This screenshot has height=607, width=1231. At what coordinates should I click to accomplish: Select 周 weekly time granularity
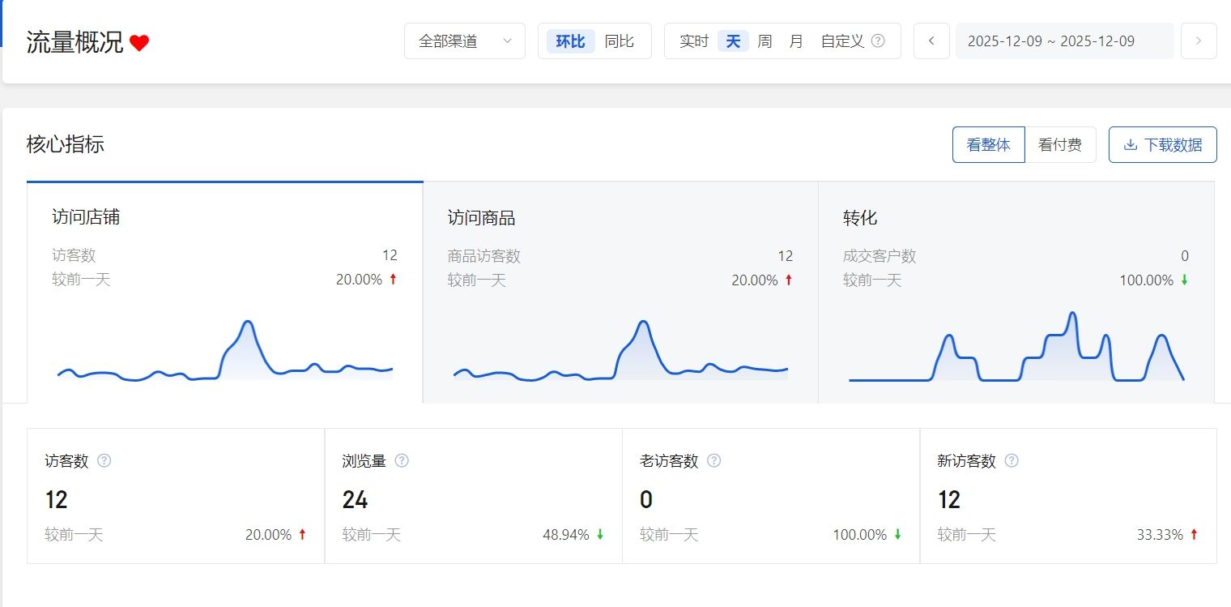click(765, 41)
